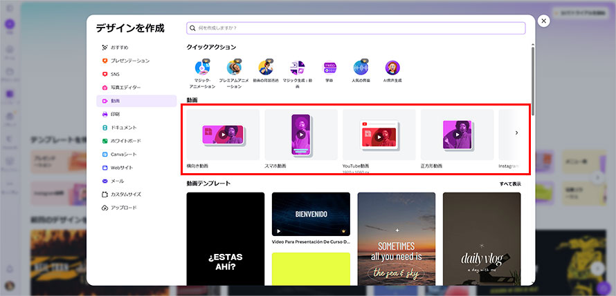Click the envelope icon beside メール
The image size is (616, 296).
coord(105,181)
